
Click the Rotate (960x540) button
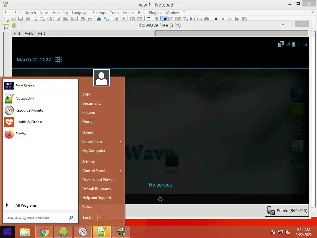[x=287, y=211]
